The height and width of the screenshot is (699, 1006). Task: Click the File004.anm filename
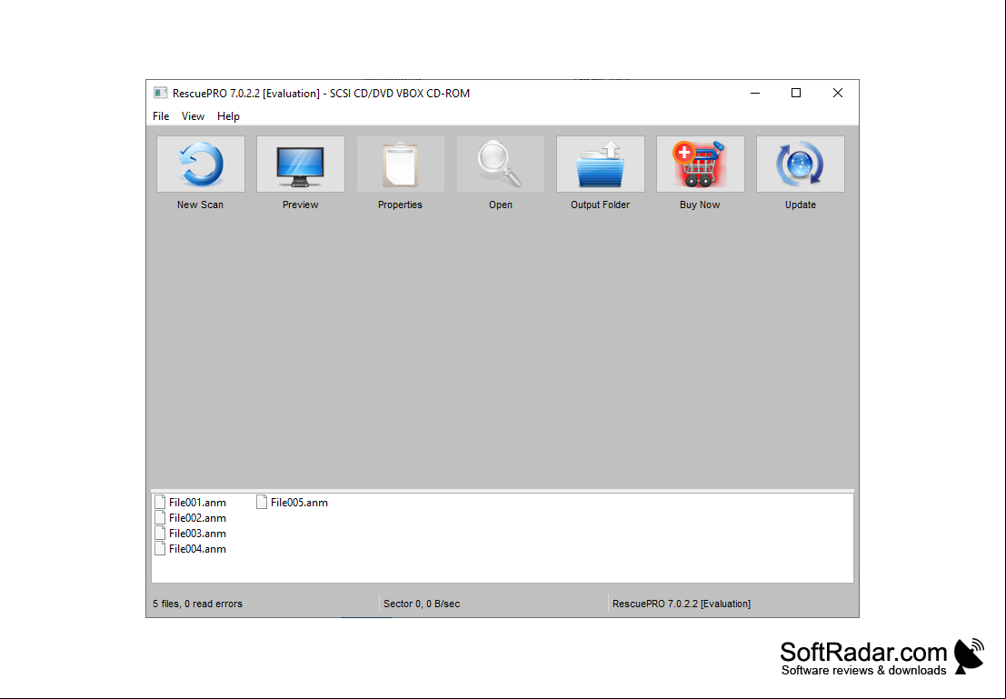click(x=197, y=549)
